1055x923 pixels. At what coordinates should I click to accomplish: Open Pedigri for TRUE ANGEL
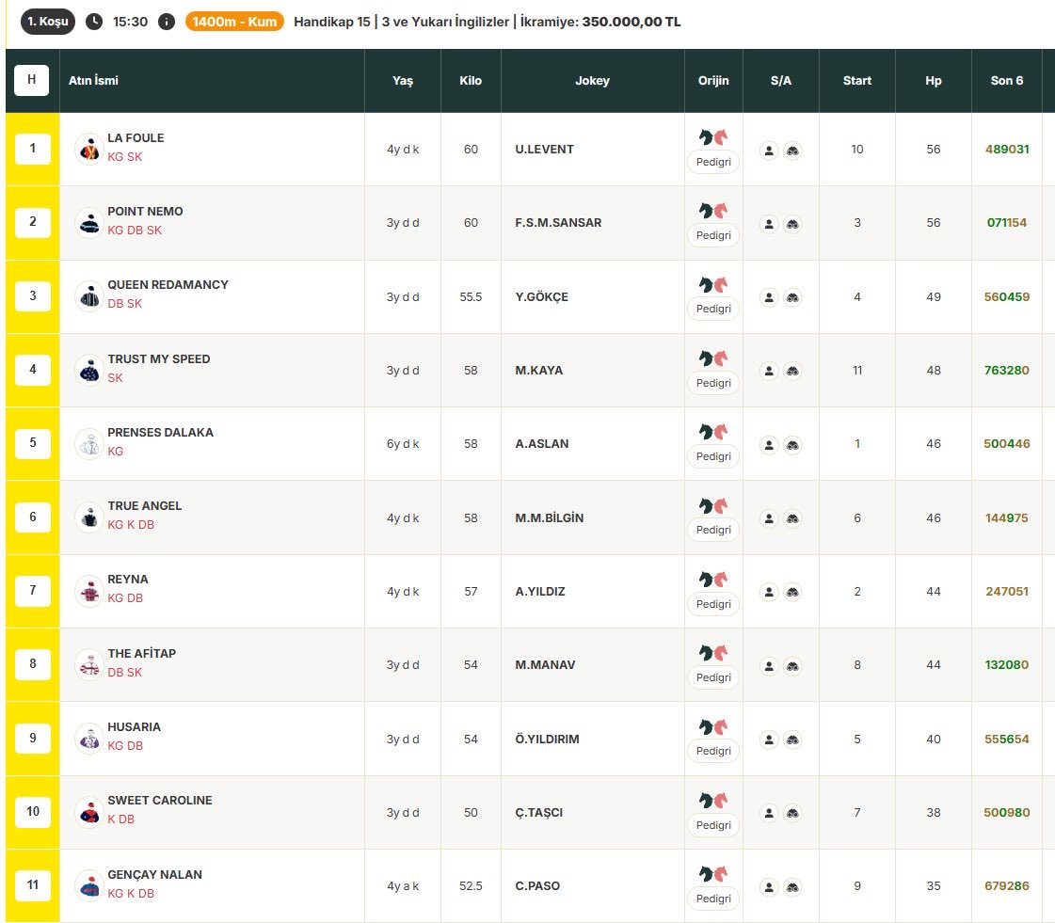[713, 530]
